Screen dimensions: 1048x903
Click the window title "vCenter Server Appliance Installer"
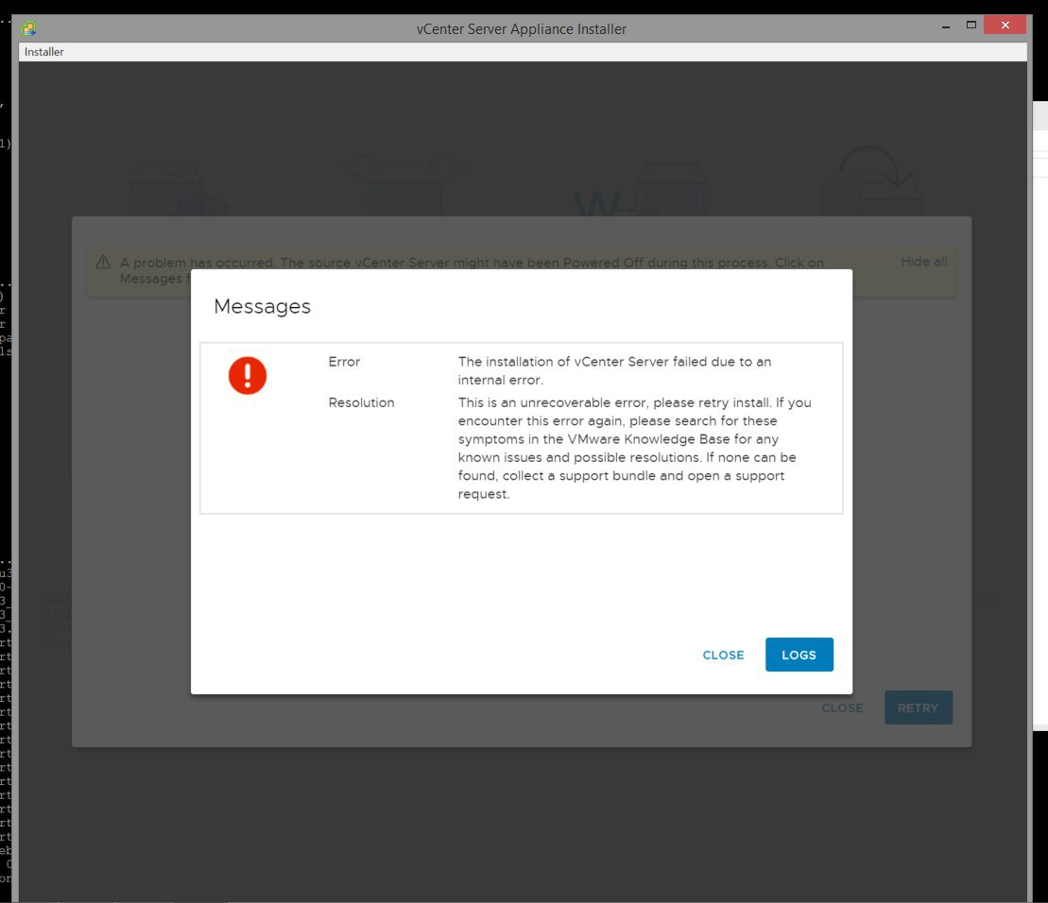[x=522, y=28]
